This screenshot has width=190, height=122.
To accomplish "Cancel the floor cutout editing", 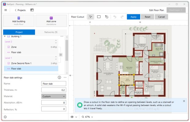I will 161,17.
